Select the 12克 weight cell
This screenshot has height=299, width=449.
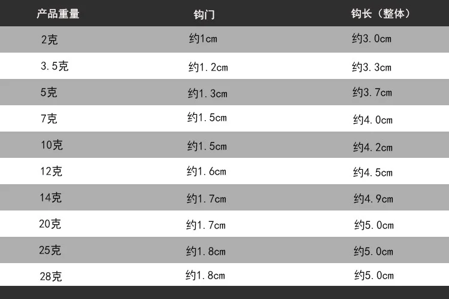[51, 172]
